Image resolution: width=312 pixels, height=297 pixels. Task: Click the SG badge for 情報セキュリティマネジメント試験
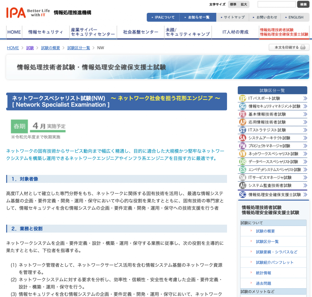pos(242,106)
